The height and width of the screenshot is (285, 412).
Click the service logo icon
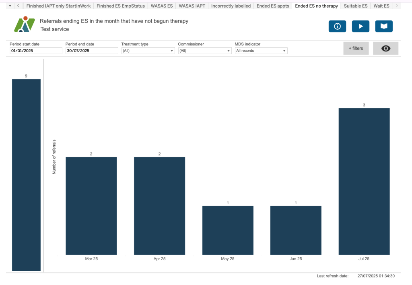24,24
